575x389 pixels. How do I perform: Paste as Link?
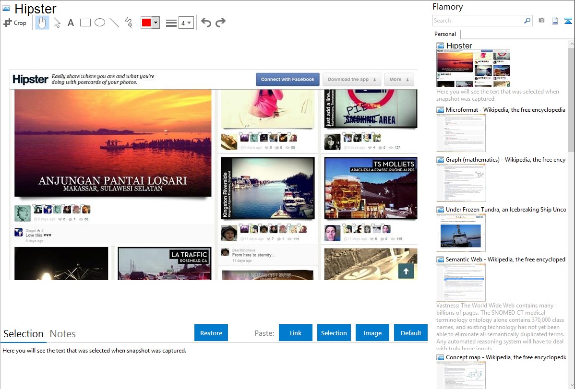point(296,333)
